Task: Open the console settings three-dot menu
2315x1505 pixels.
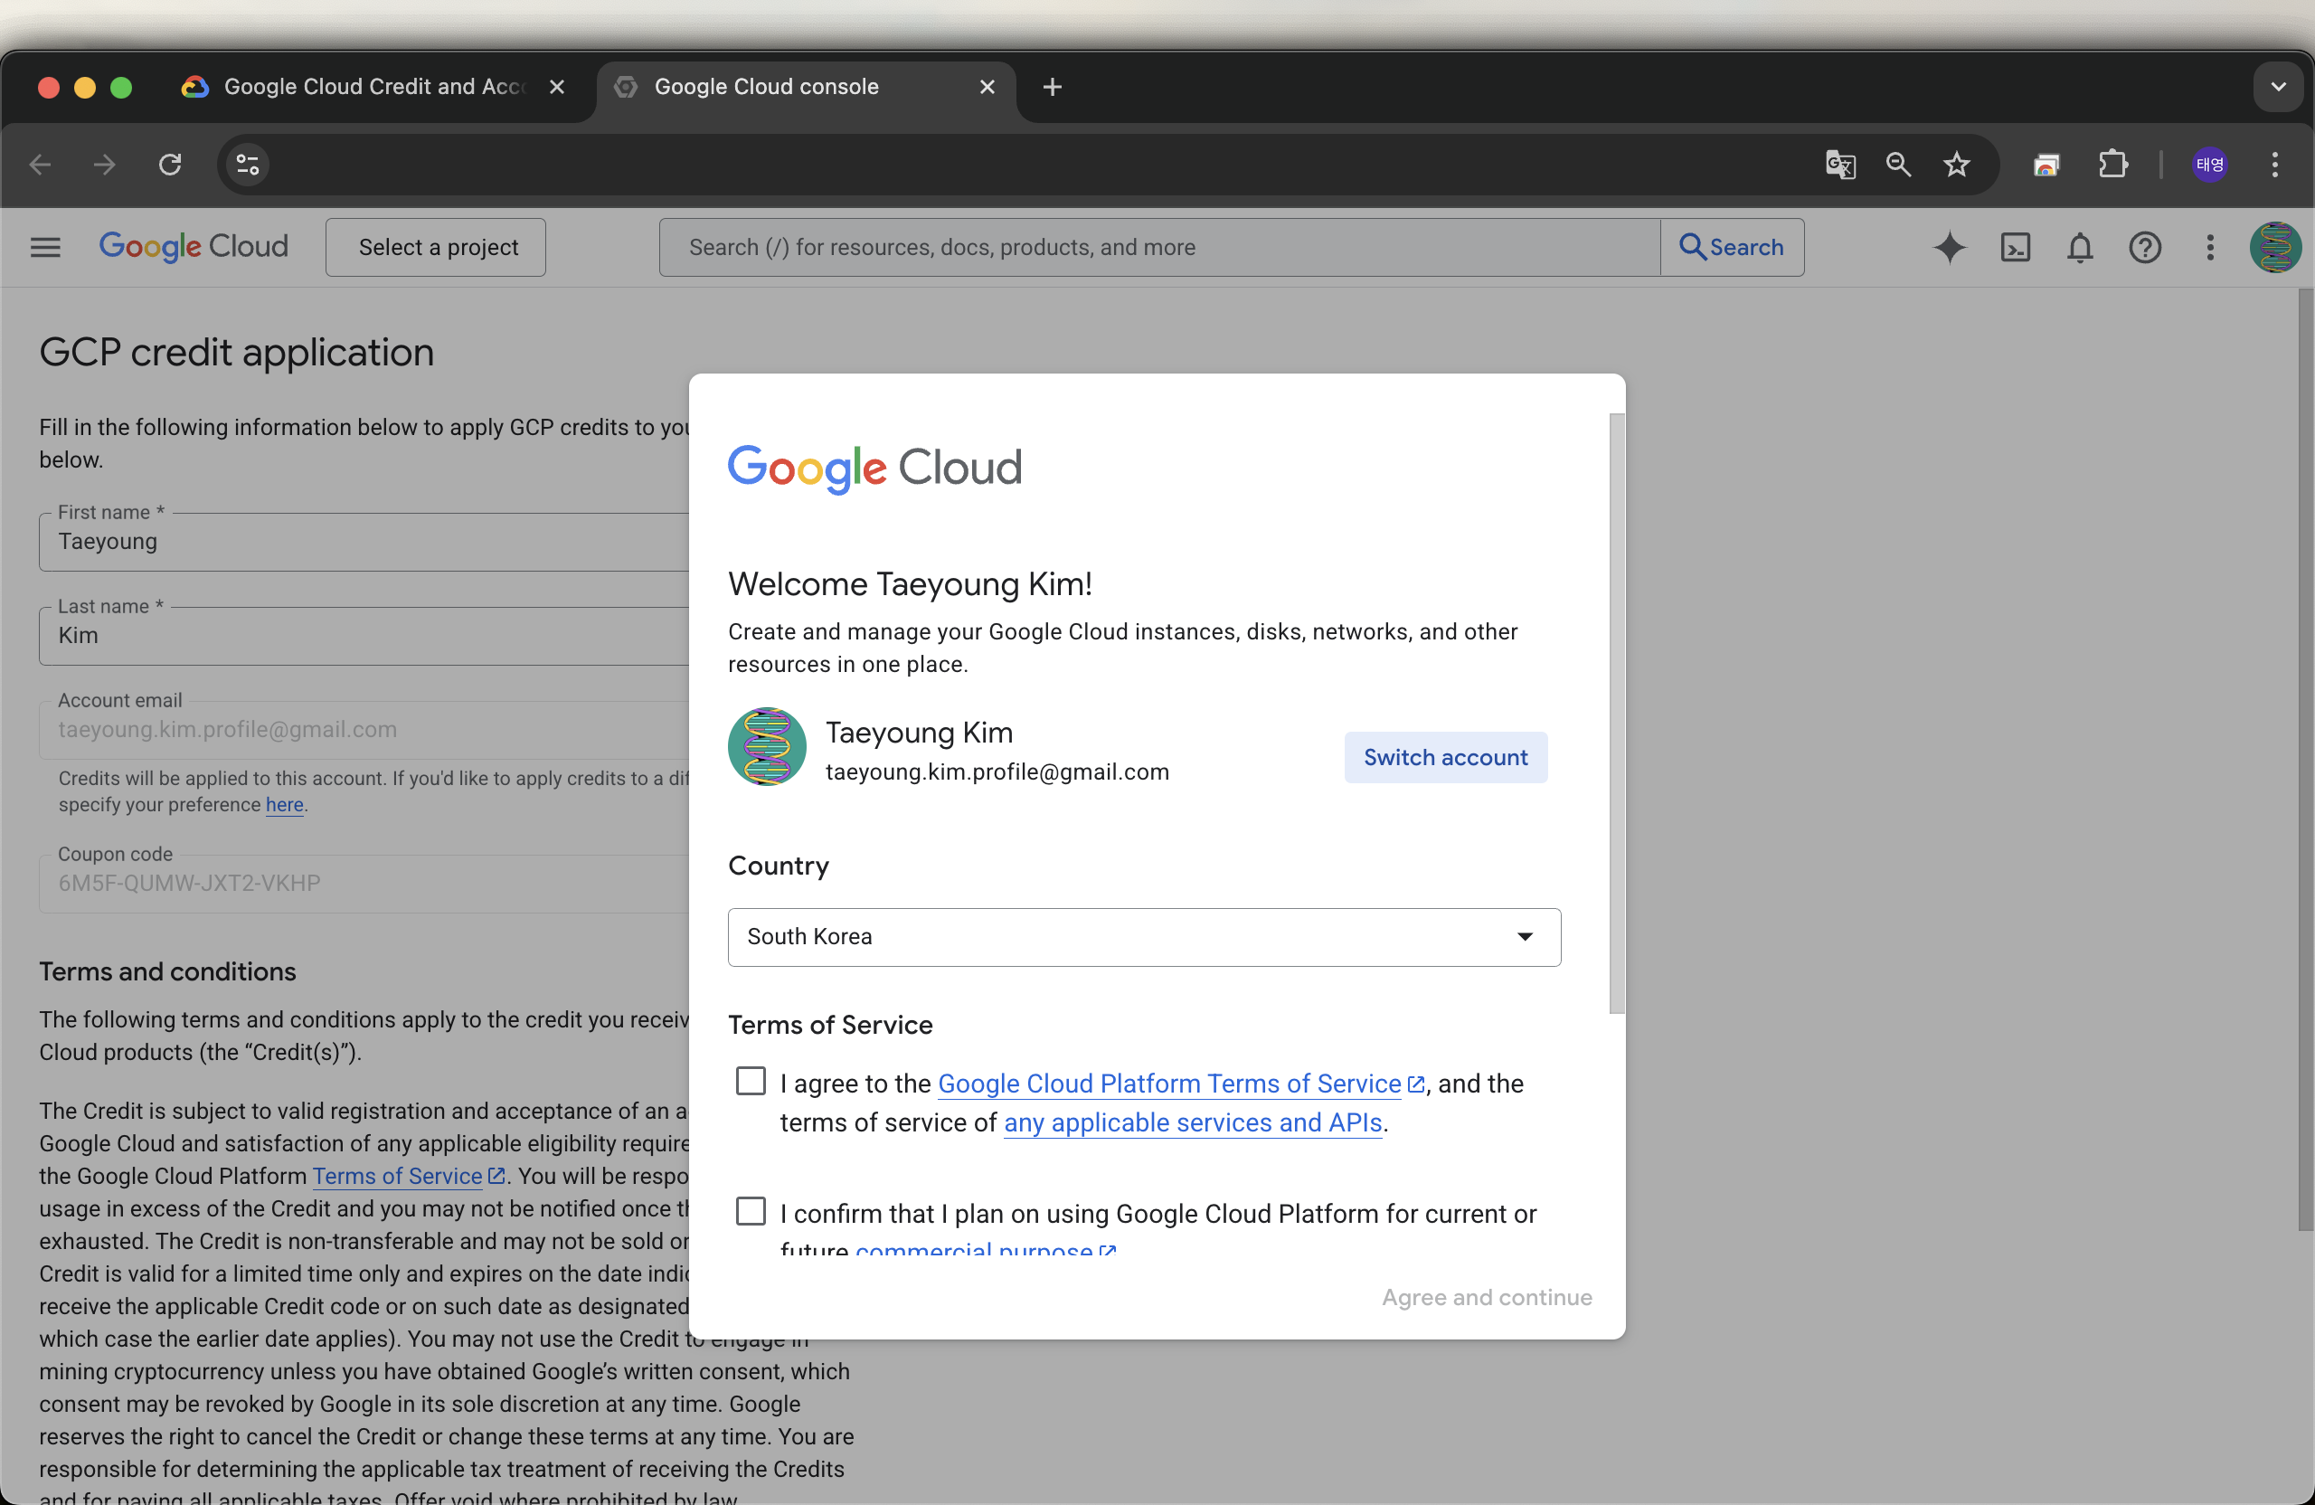Action: [2210, 247]
